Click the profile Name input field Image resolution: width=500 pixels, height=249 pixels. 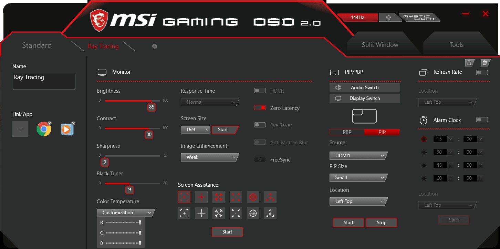click(44, 82)
